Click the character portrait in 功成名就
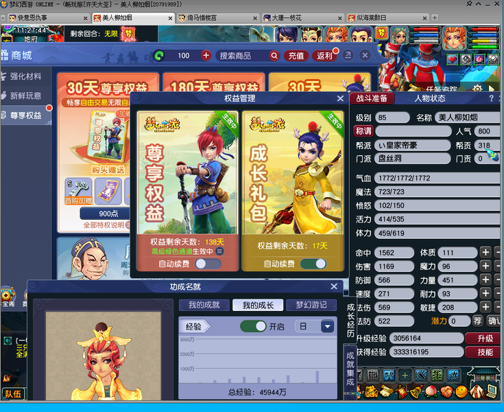 pos(104,356)
